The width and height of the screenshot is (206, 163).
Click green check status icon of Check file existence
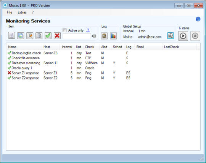pos(9,58)
